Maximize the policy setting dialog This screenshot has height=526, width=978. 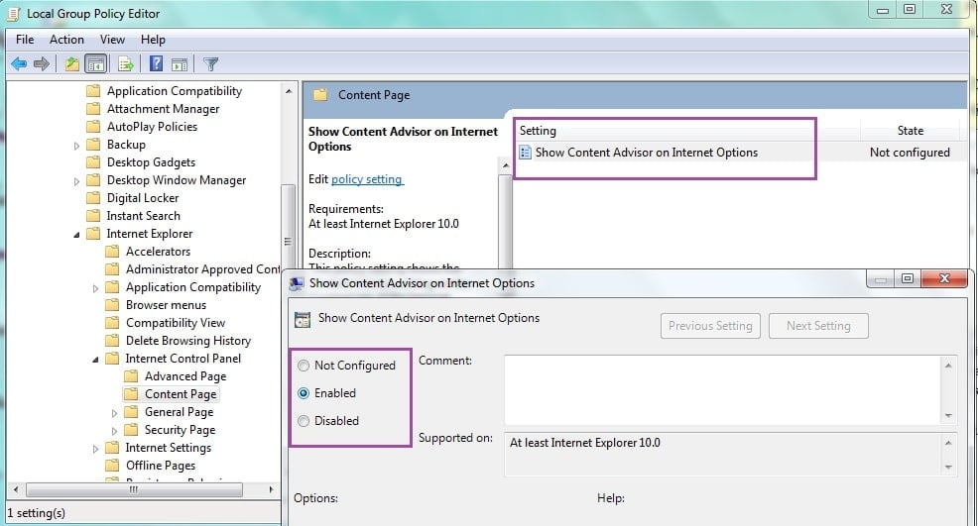908,278
